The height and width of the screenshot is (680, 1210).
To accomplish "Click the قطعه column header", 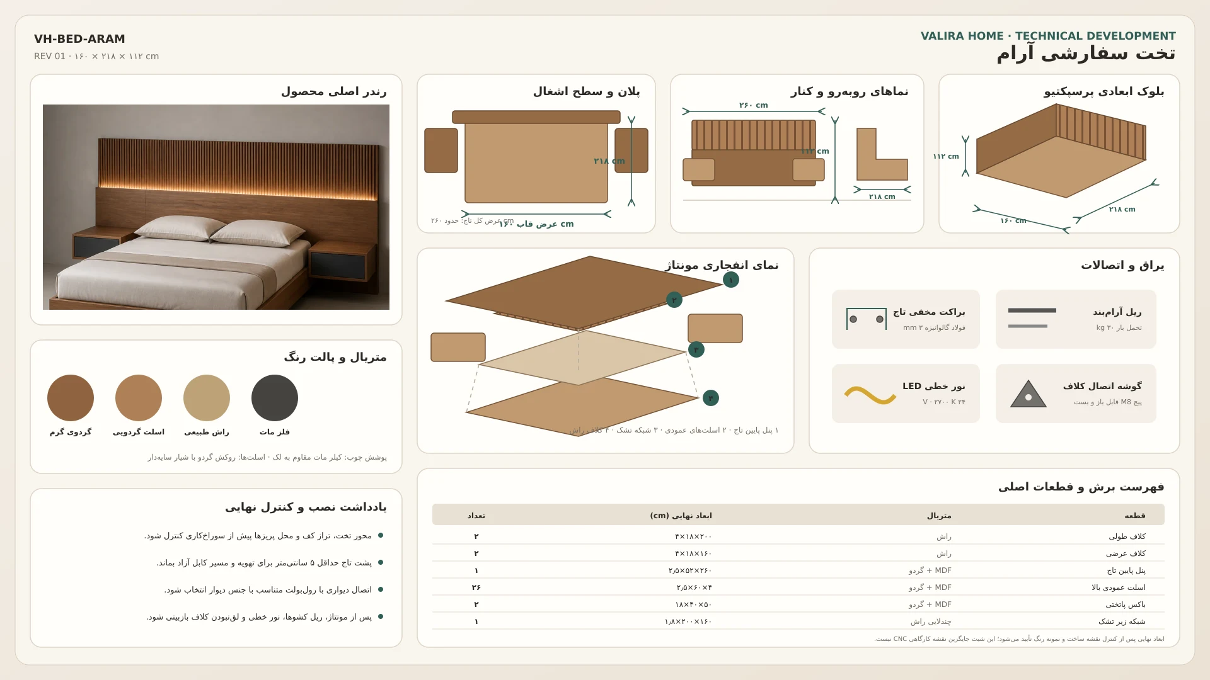I will (1134, 516).
